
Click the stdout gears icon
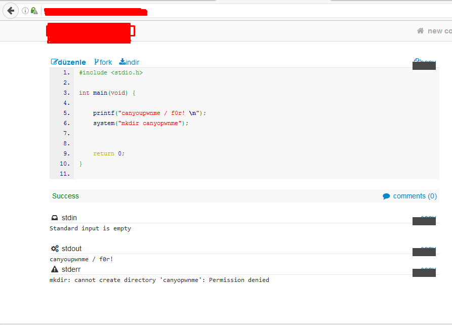coord(55,249)
